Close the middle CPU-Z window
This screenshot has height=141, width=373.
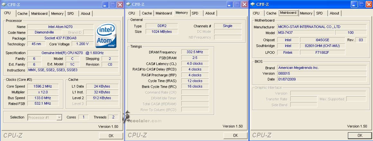244,4
